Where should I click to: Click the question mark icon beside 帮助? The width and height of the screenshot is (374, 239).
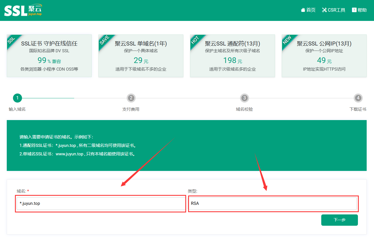click(x=354, y=10)
